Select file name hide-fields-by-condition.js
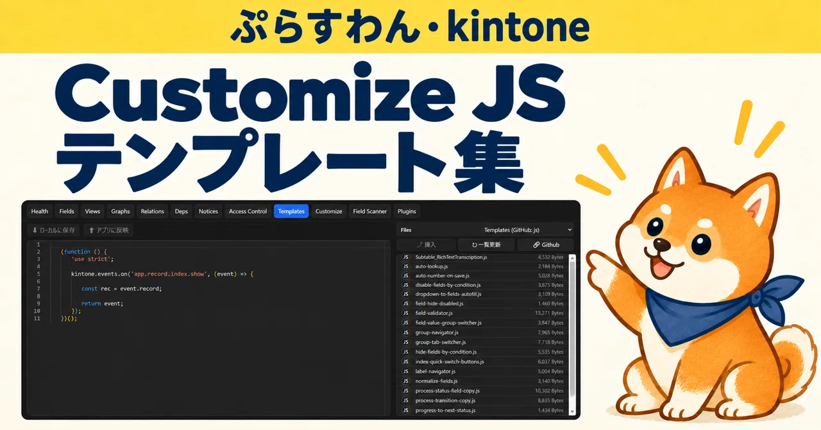This screenshot has height=430, width=821. 446,352
